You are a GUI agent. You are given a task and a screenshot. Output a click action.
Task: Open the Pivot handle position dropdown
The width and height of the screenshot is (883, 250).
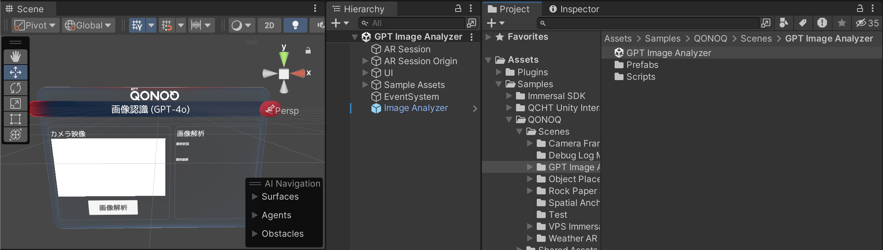pos(35,25)
